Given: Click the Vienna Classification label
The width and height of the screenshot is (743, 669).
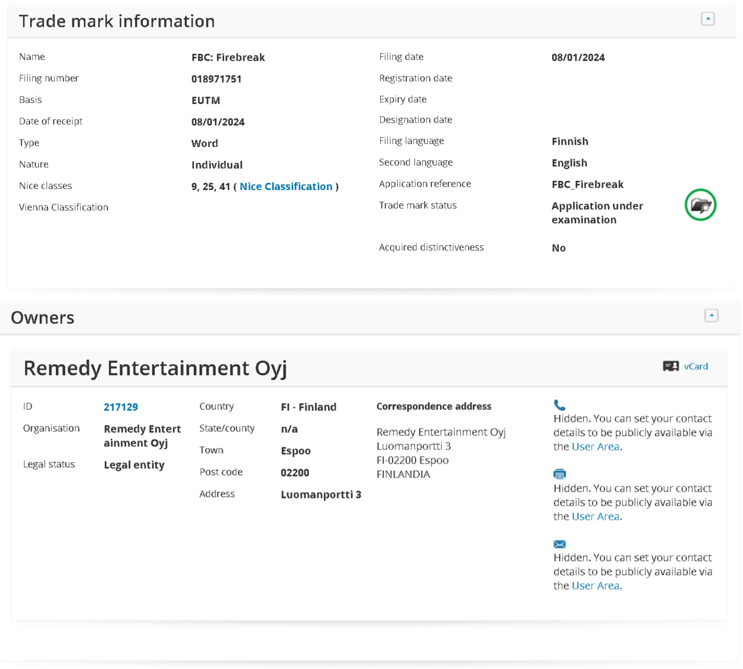Looking at the screenshot, I should (x=63, y=208).
